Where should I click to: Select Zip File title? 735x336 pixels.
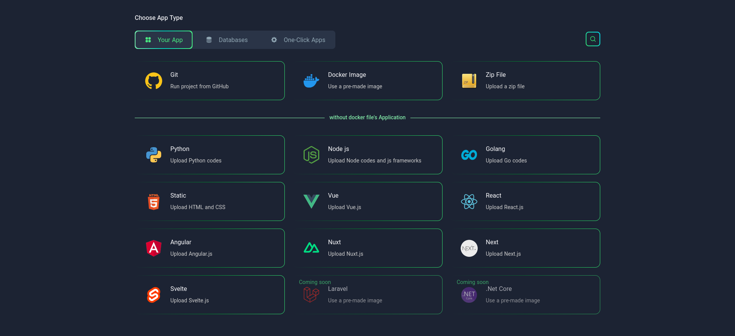click(x=496, y=75)
